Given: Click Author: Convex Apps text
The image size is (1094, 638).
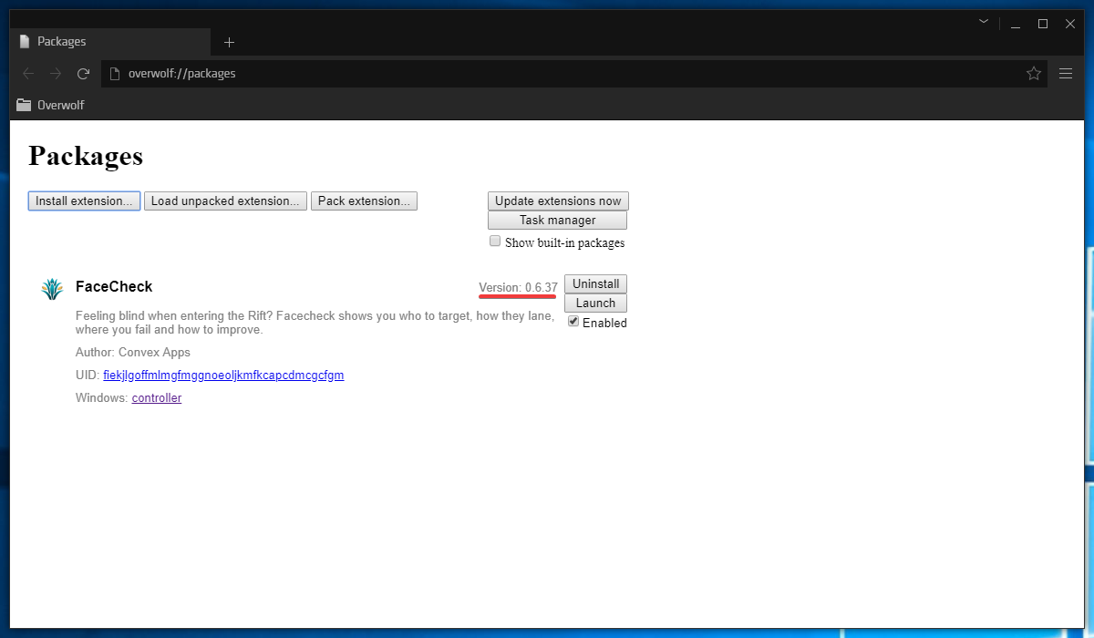Looking at the screenshot, I should (133, 352).
